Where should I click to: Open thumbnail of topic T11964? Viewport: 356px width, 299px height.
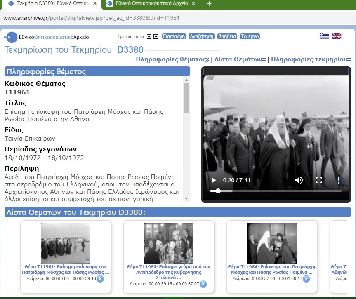(272, 243)
